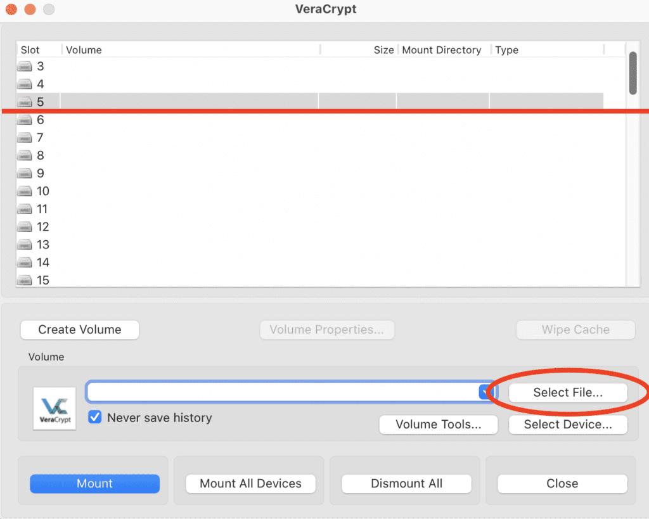Click the slot list vertical scrollbar thumb
The image size is (649, 519).
633,73
